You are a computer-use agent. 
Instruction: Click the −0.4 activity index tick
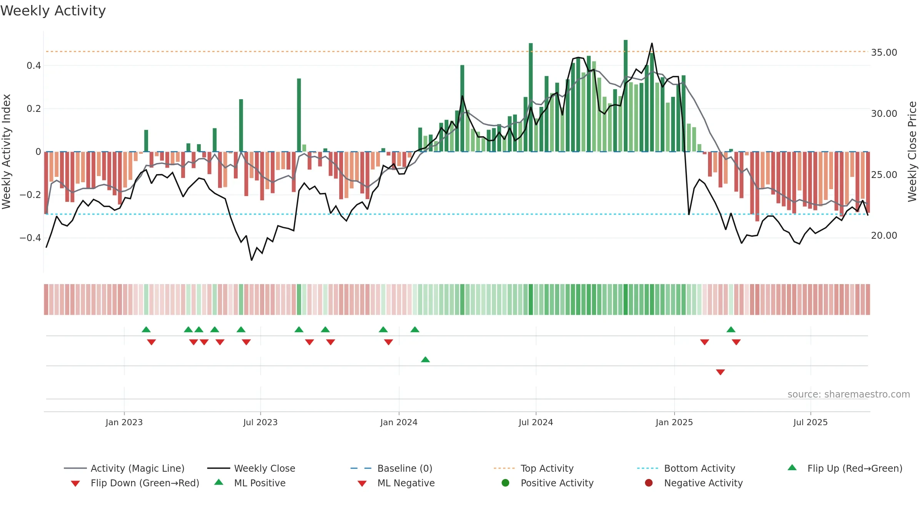pos(30,238)
